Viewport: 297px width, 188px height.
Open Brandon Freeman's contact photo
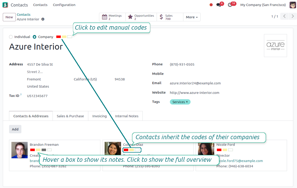pos(19,150)
